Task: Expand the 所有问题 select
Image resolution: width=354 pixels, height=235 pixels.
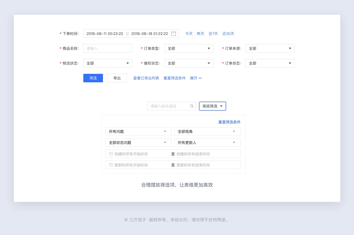Action: [138, 132]
